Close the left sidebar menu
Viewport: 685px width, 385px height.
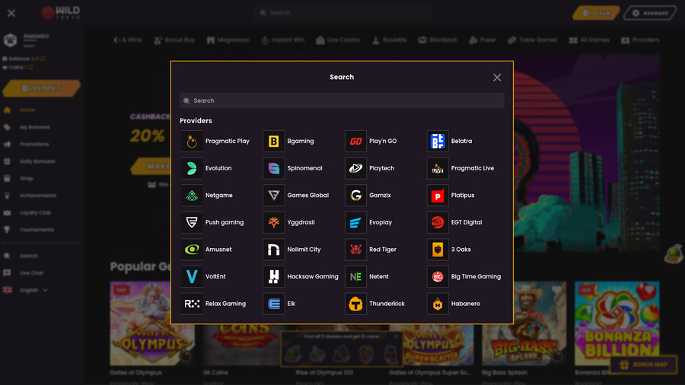point(11,13)
